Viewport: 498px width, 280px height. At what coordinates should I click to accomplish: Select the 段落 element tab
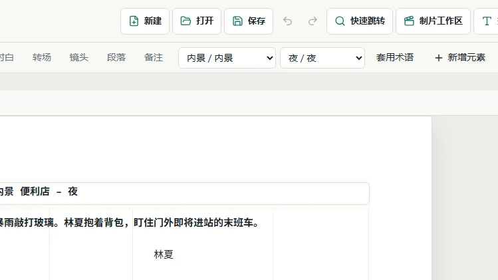[x=116, y=57]
